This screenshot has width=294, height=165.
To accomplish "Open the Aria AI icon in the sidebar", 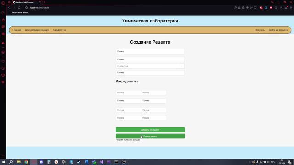I will click(x=3, y=43).
